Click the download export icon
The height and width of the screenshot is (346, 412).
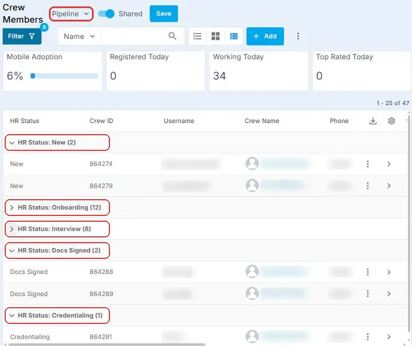373,121
